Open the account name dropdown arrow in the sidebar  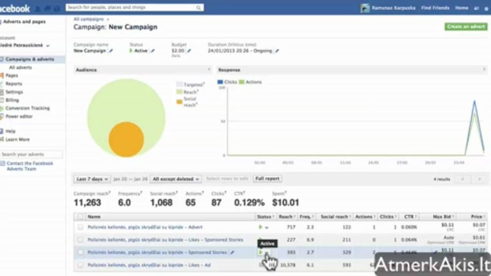tap(48, 46)
